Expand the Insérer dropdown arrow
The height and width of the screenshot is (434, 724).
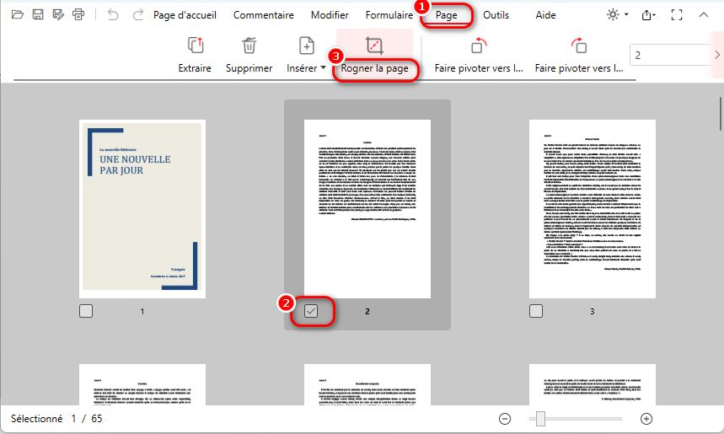(324, 68)
